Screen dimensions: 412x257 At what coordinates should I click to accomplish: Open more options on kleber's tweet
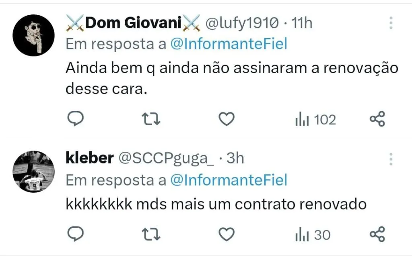point(391,159)
